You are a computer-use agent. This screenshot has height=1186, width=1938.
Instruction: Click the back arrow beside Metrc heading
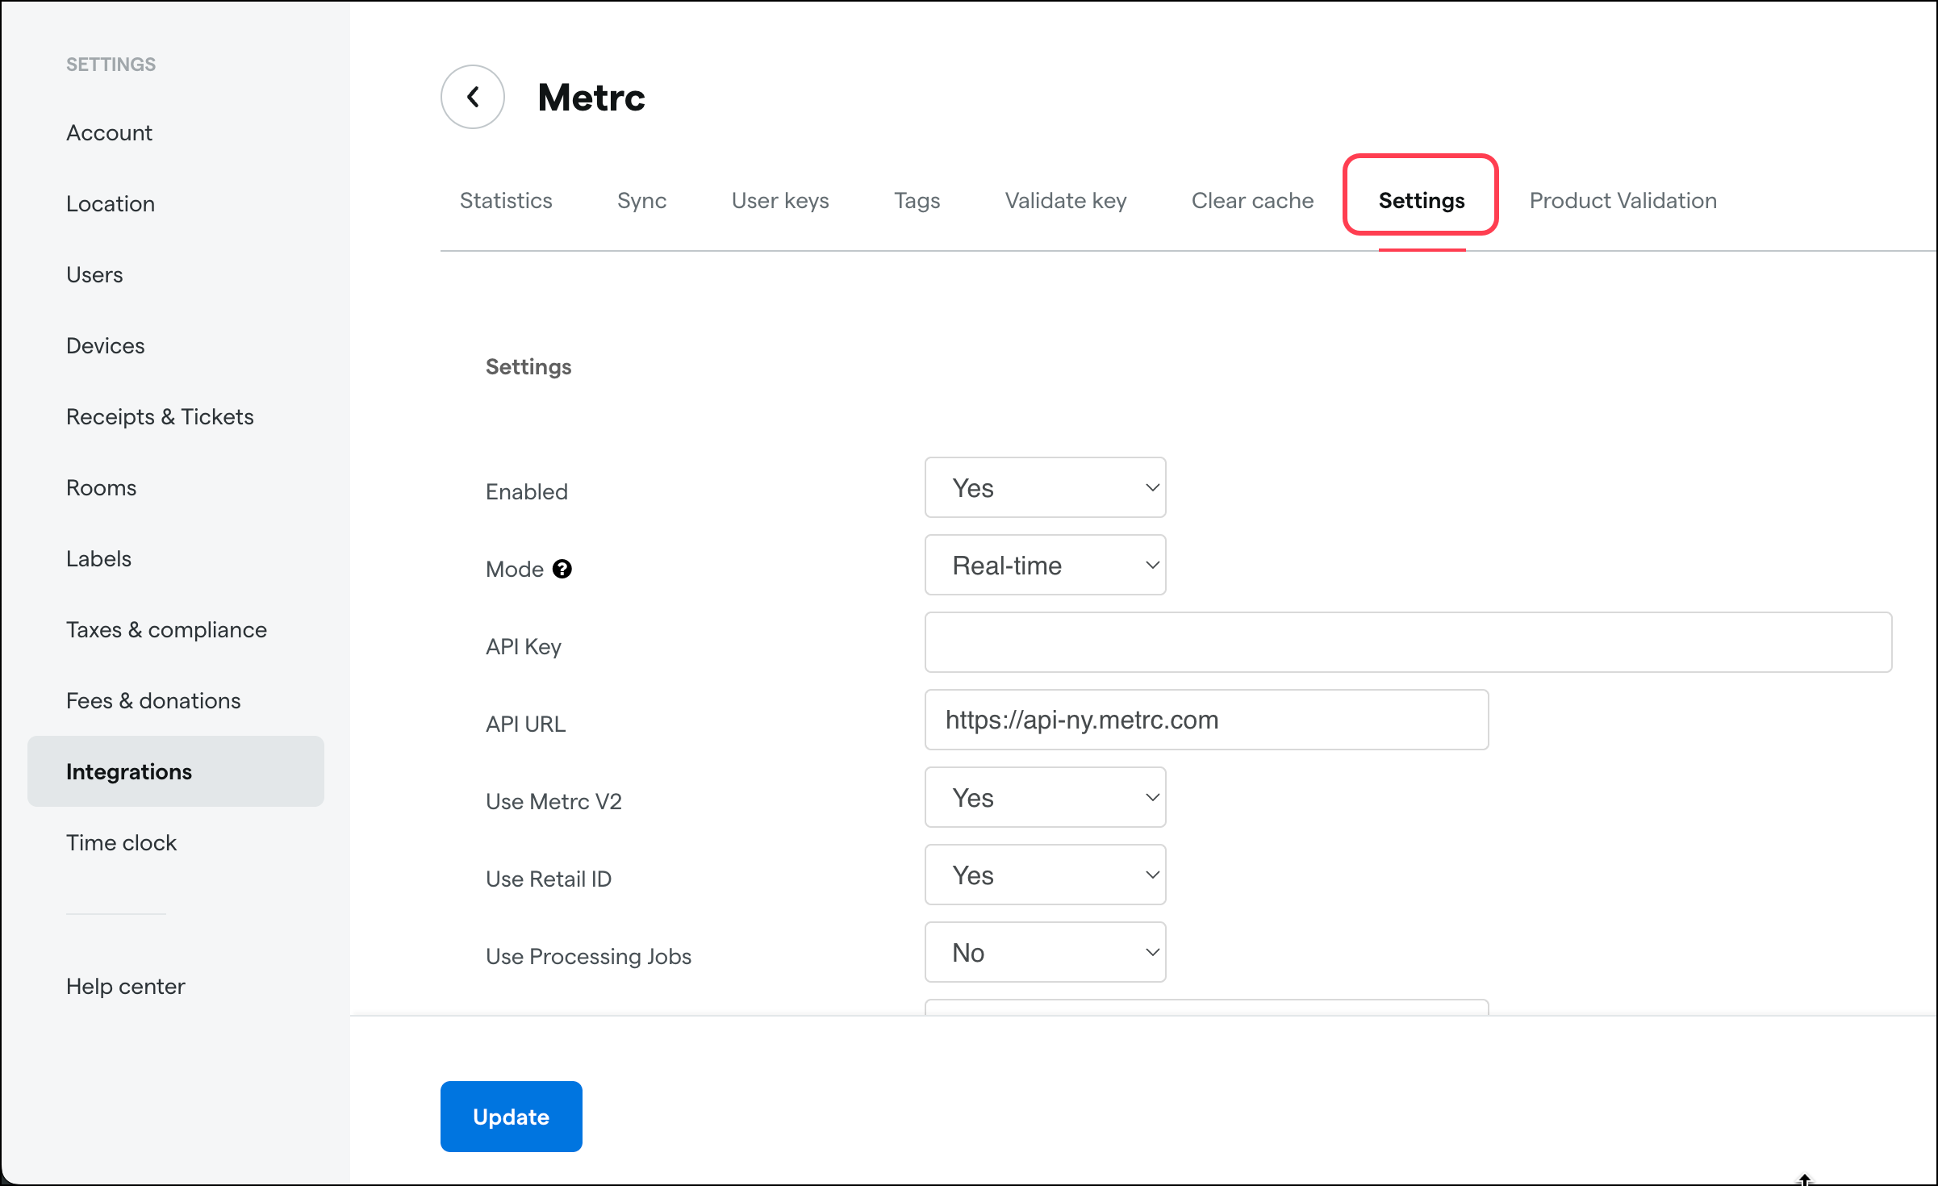[472, 96]
